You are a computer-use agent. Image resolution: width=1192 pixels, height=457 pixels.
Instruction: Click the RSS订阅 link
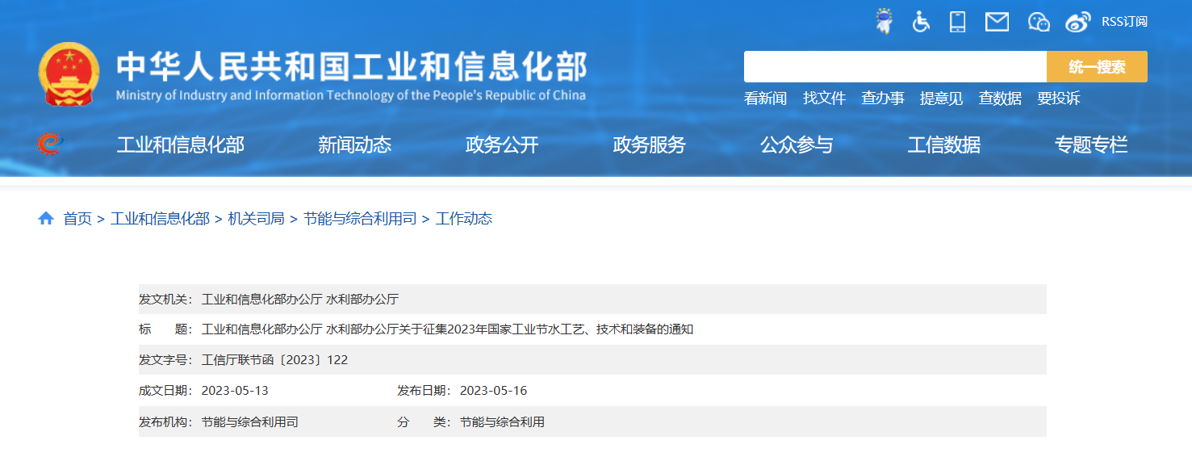pos(1124,22)
